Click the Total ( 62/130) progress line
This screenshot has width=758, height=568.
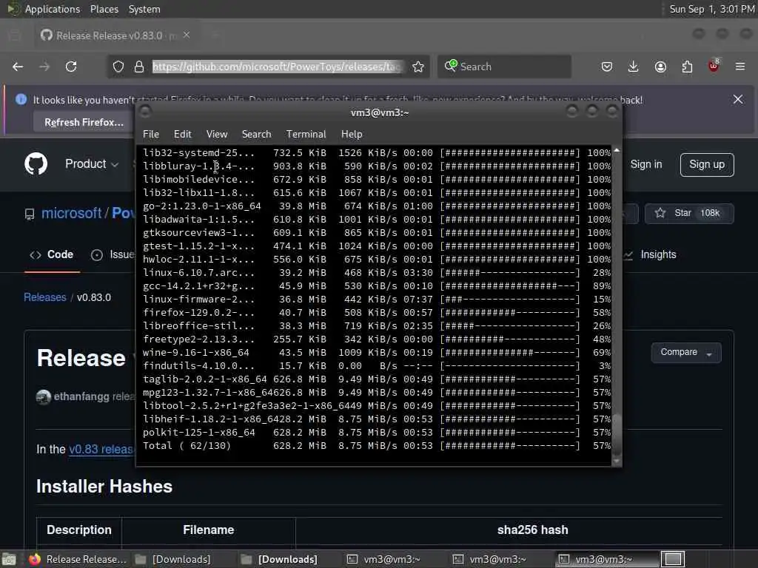pos(377,446)
